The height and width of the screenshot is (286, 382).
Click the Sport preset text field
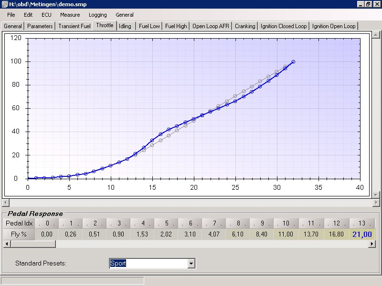click(149, 264)
